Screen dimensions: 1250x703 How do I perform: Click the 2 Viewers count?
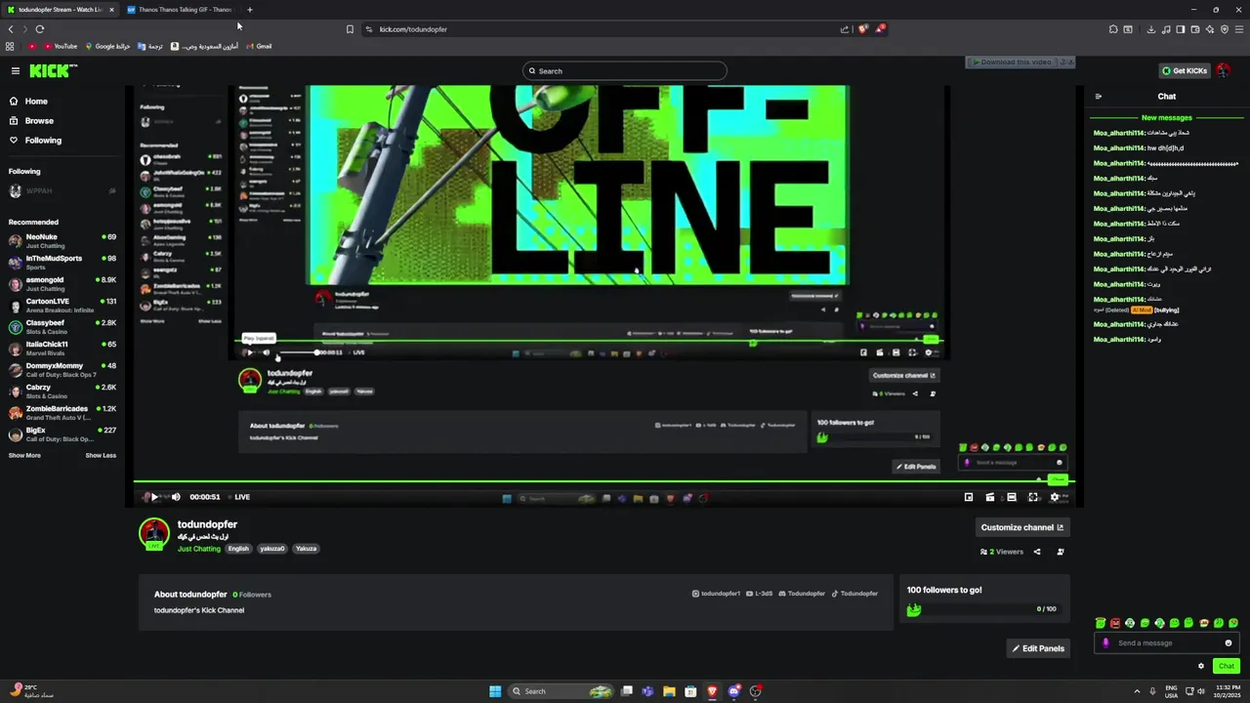click(x=1002, y=552)
